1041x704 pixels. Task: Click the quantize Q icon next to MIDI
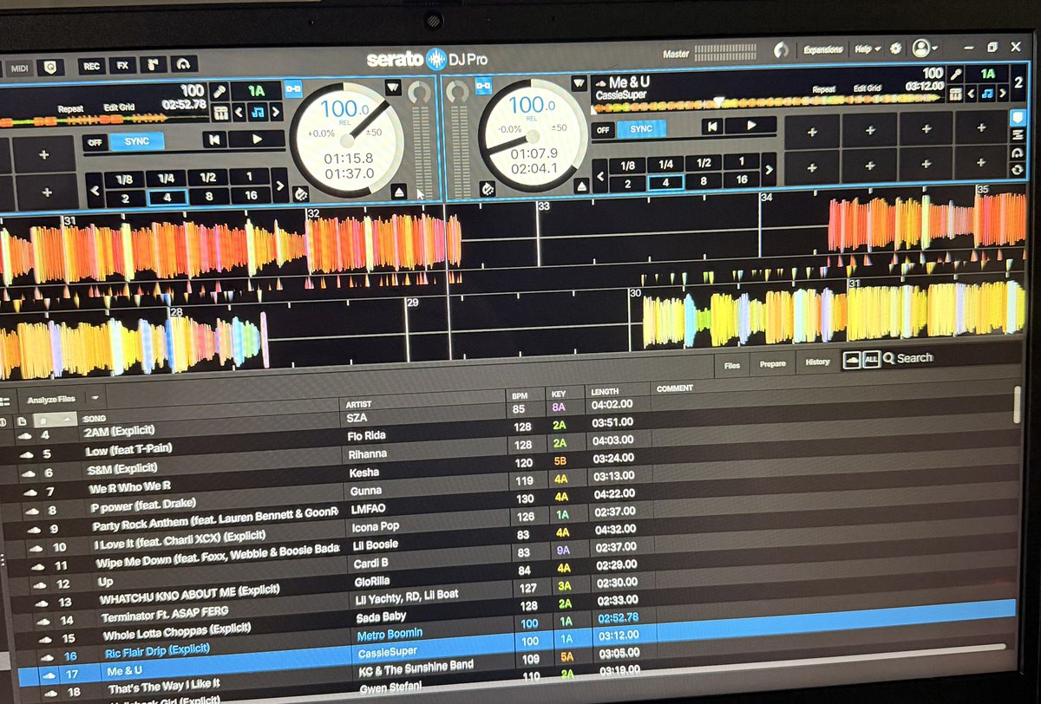50,66
